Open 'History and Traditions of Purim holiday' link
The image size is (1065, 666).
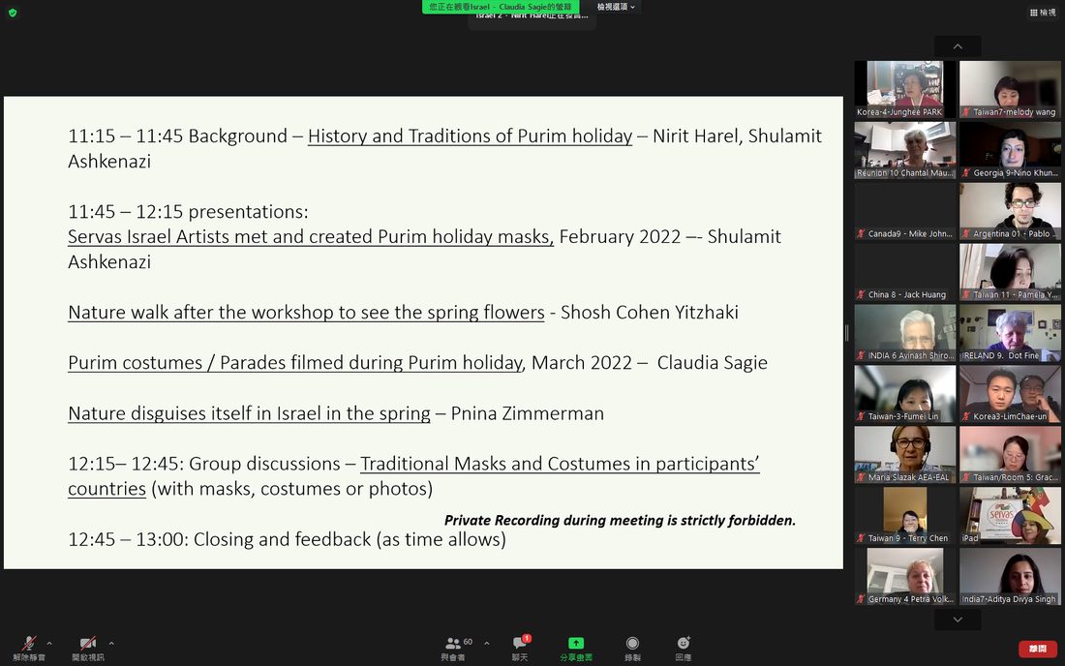click(x=470, y=136)
